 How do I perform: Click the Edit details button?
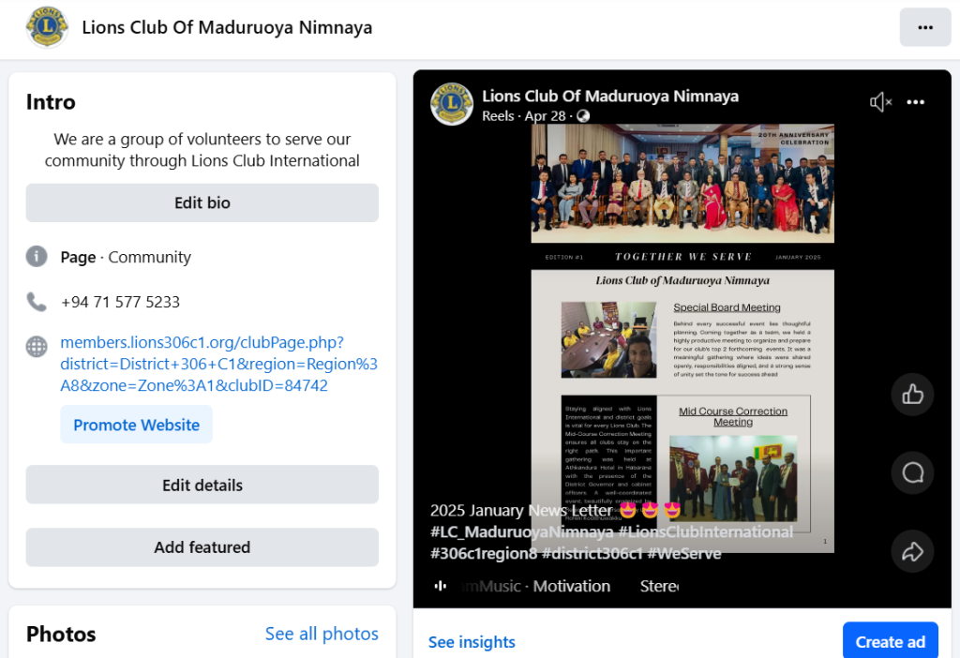coord(202,485)
